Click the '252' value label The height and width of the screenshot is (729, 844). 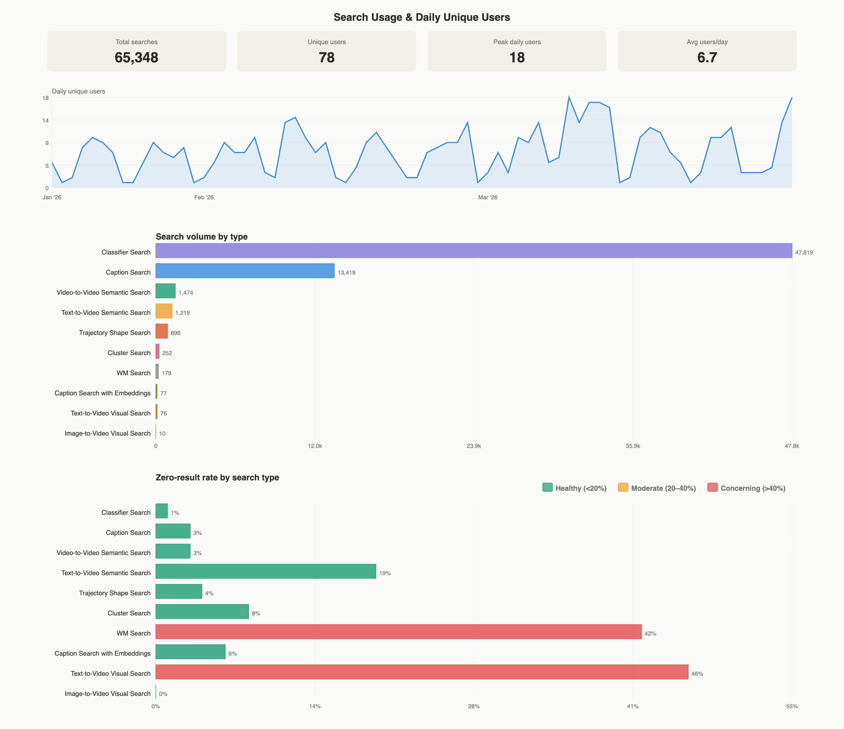coord(167,353)
